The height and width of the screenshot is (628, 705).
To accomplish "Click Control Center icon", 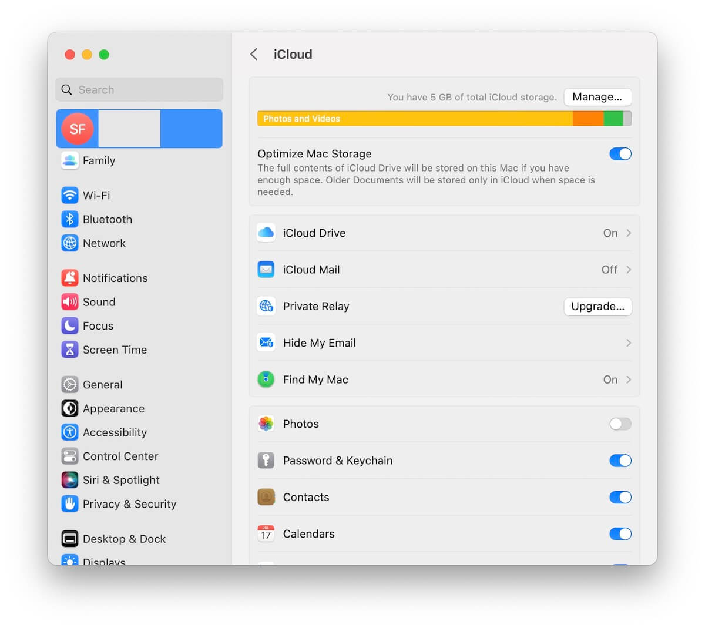I will click(x=70, y=456).
